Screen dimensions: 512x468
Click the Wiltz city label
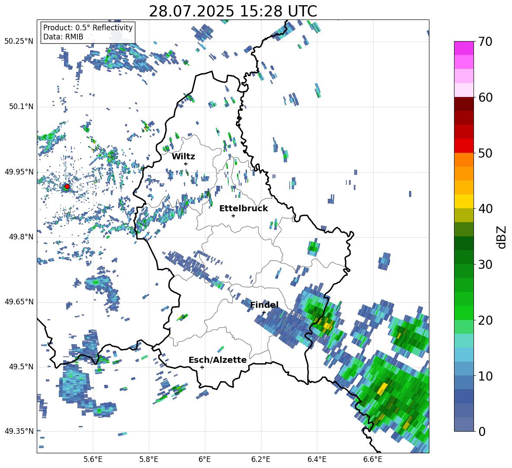point(183,157)
